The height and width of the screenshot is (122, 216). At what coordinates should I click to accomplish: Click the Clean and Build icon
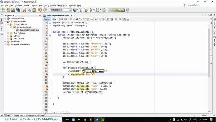click(x=86, y=10)
